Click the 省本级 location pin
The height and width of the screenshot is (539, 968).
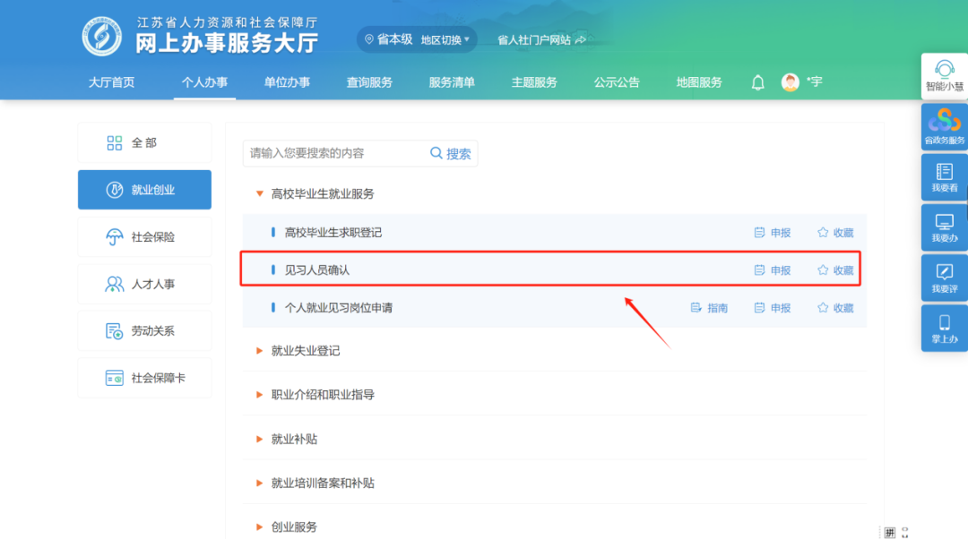(x=369, y=39)
